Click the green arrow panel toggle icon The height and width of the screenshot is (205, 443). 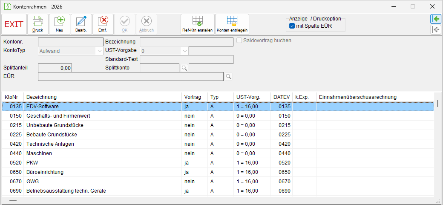pyautogui.click(x=436, y=19)
